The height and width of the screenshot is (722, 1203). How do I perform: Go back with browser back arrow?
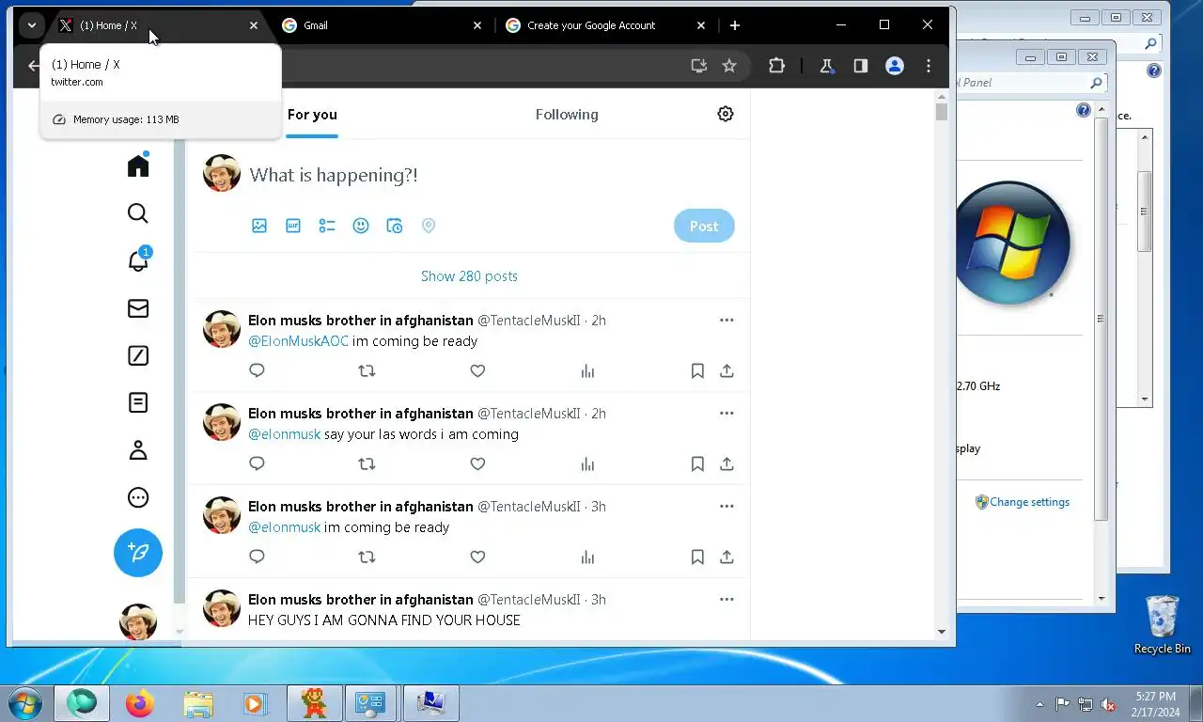pos(34,66)
